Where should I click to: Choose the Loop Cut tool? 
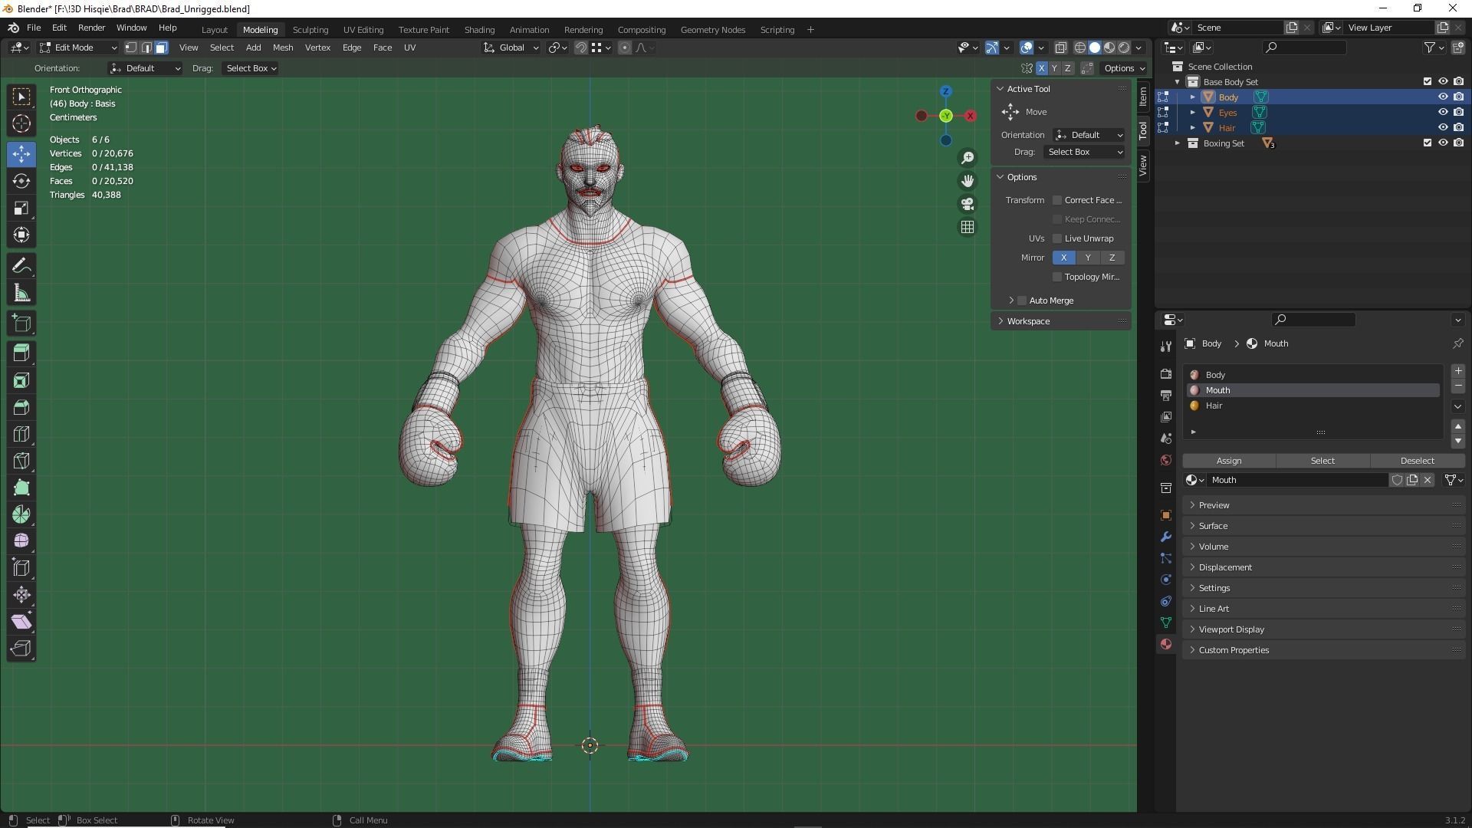21,434
